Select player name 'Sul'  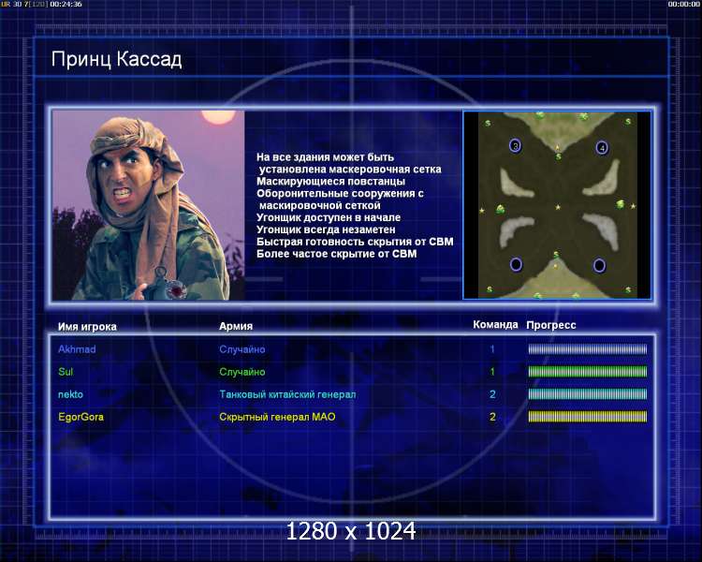pyautogui.click(x=66, y=372)
